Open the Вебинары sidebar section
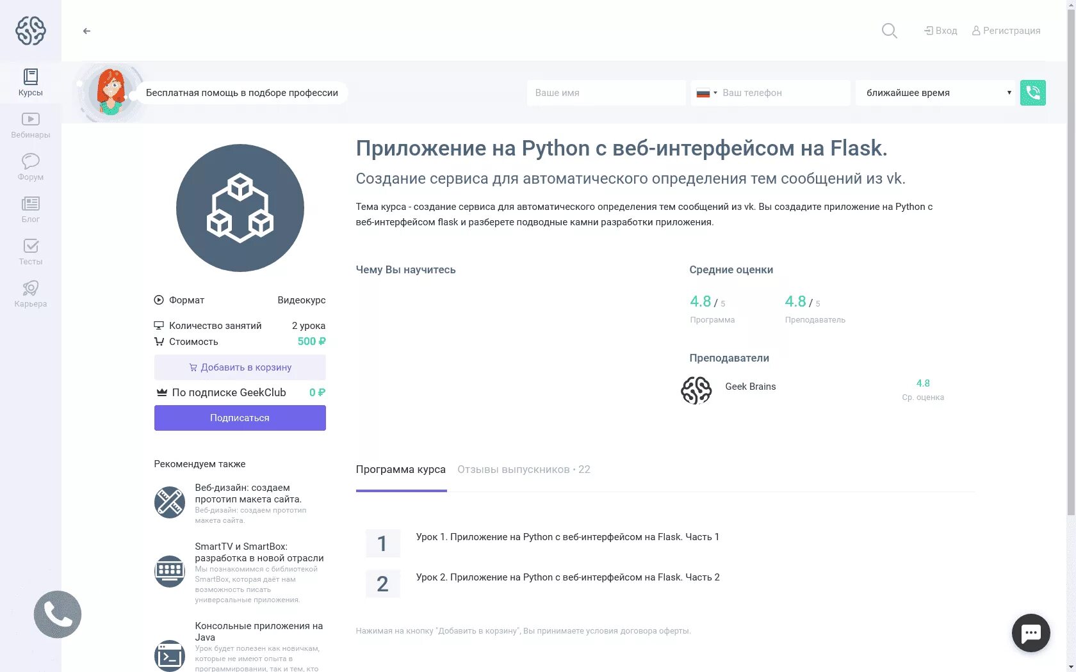The height and width of the screenshot is (672, 1076). pos(31,125)
